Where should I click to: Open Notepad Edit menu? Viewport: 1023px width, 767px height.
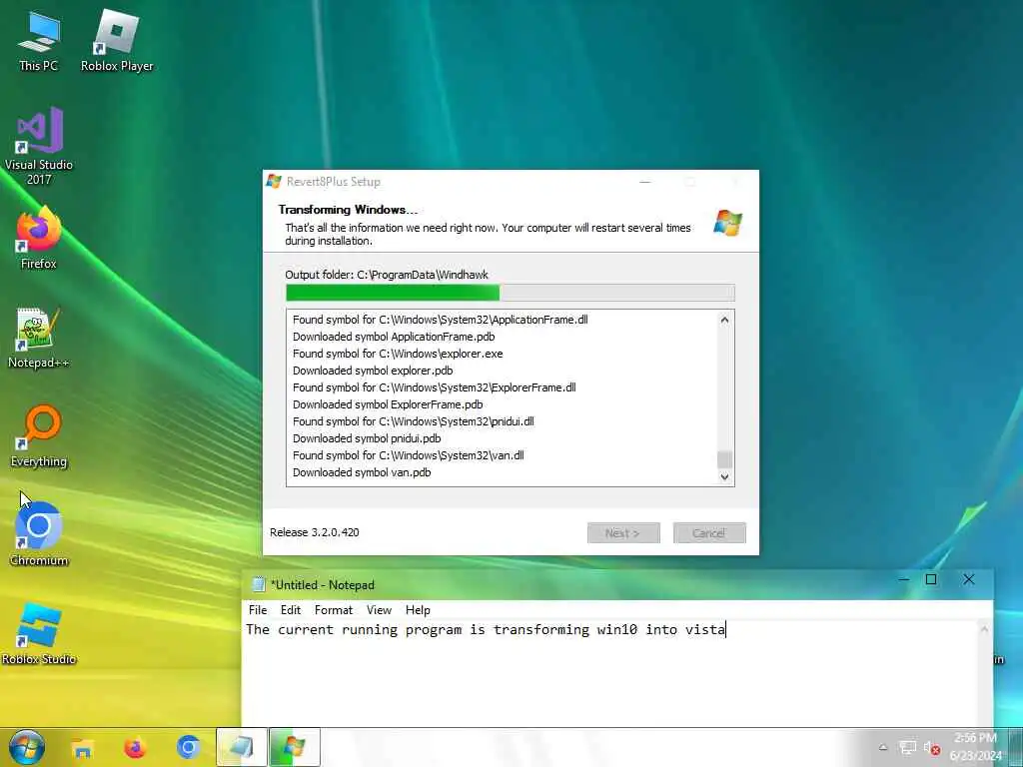click(291, 610)
